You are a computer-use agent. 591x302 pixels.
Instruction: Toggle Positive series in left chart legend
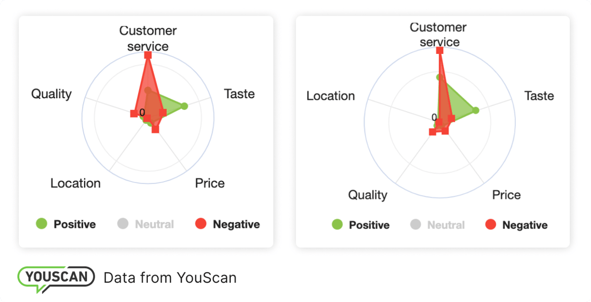[66, 225]
